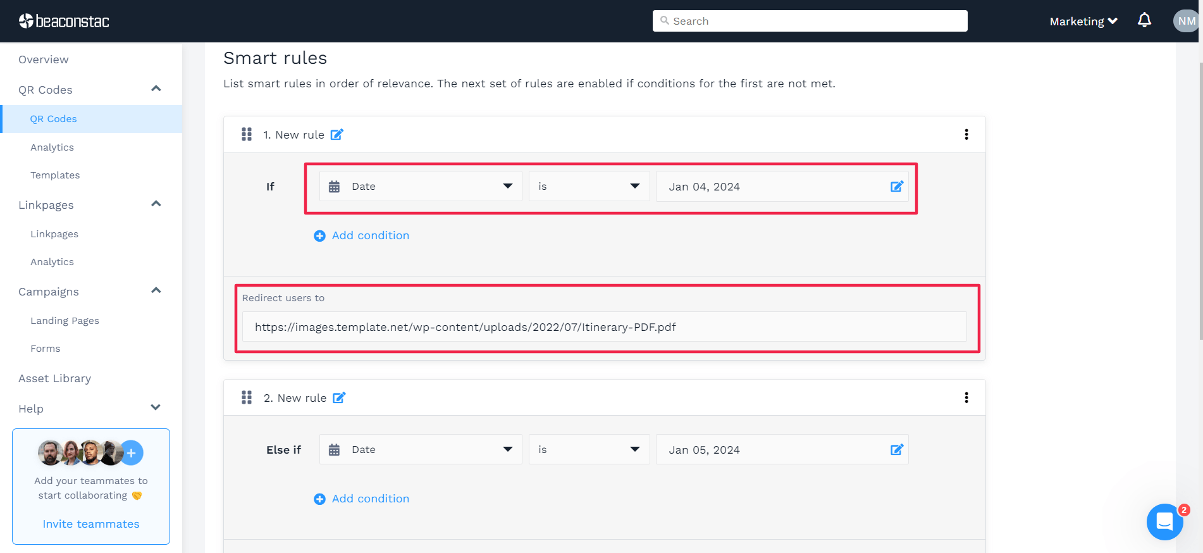
Task: Go to Templates in the sidebar
Action: pos(55,175)
